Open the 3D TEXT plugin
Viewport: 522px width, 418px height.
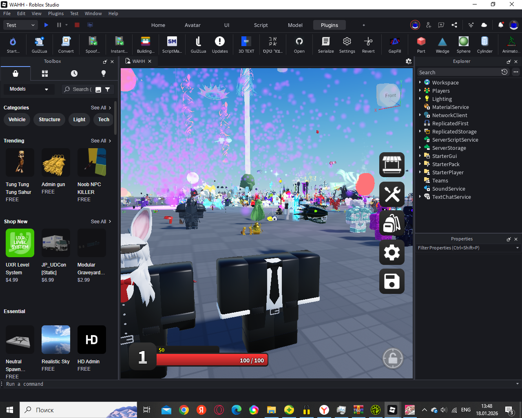click(246, 44)
